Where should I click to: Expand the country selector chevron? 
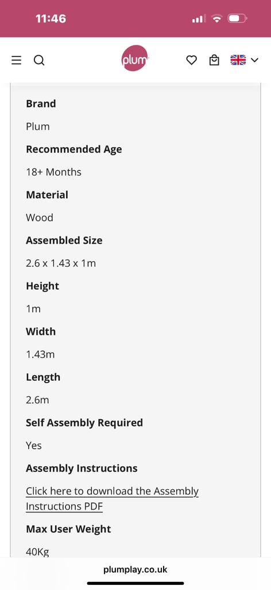tap(254, 60)
